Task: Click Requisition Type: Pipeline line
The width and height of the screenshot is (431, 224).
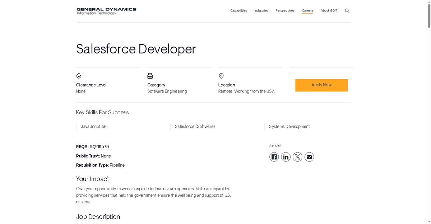Action: coord(100,165)
